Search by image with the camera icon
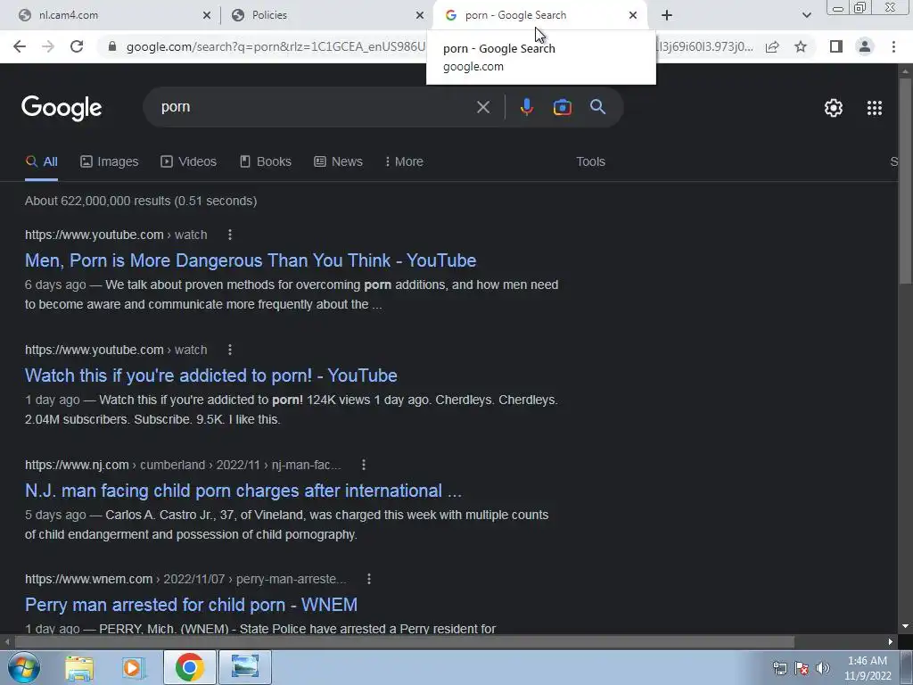Screen dimensions: 913x685 tap(562, 107)
